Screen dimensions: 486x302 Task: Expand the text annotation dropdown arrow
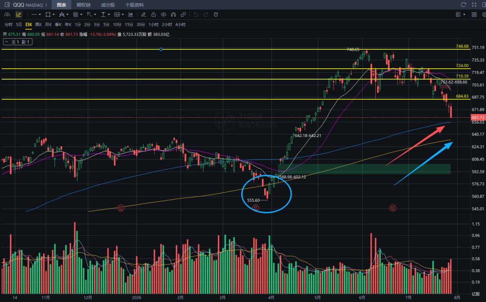pos(123,14)
